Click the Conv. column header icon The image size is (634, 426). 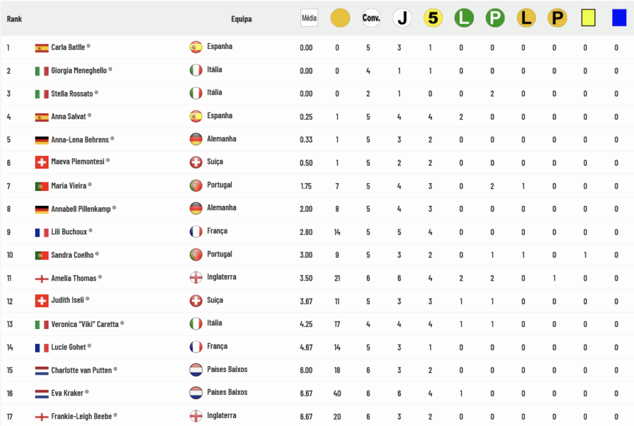point(371,18)
